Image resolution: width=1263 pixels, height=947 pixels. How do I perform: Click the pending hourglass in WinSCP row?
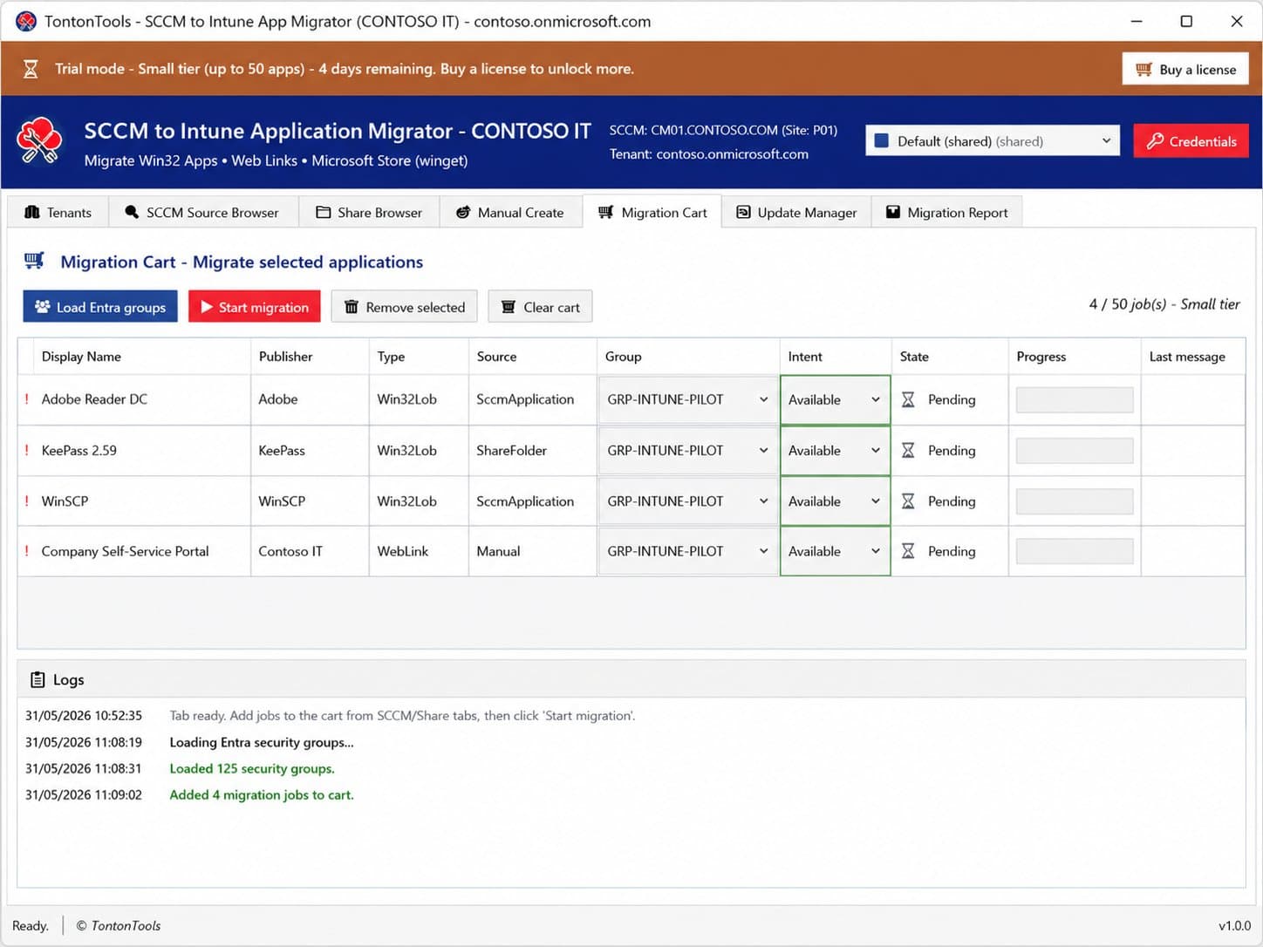tap(908, 501)
